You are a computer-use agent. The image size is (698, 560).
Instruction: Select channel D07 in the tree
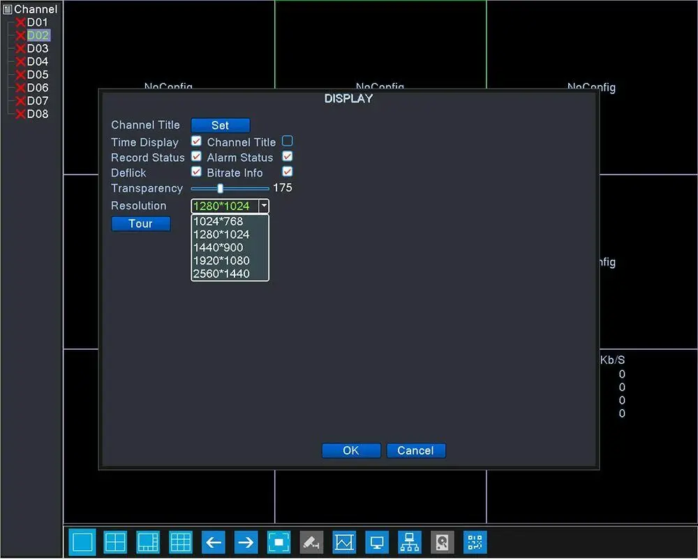(x=38, y=101)
